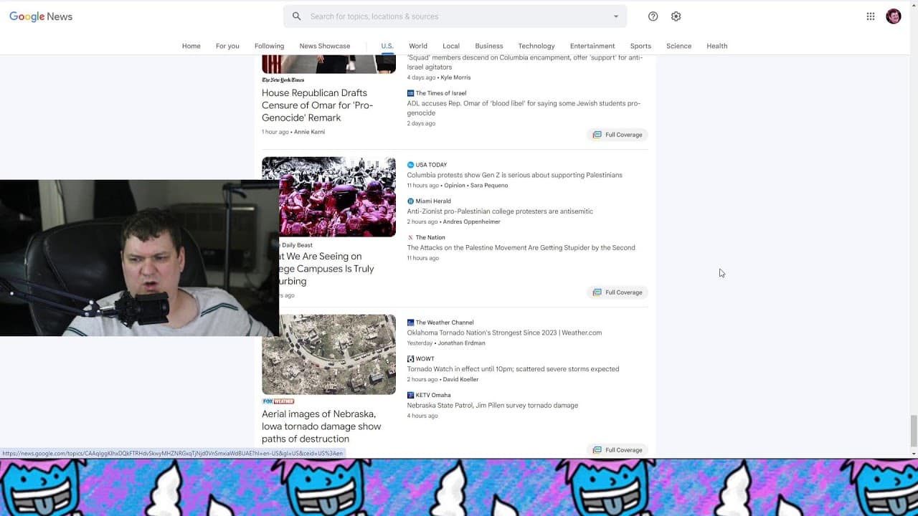Select the U.S. tab
Image resolution: width=918 pixels, height=516 pixels.
click(x=387, y=46)
